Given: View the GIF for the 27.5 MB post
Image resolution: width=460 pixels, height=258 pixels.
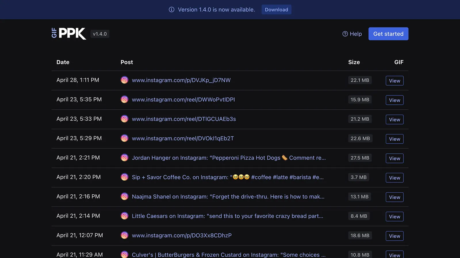Looking at the screenshot, I should point(394,158).
